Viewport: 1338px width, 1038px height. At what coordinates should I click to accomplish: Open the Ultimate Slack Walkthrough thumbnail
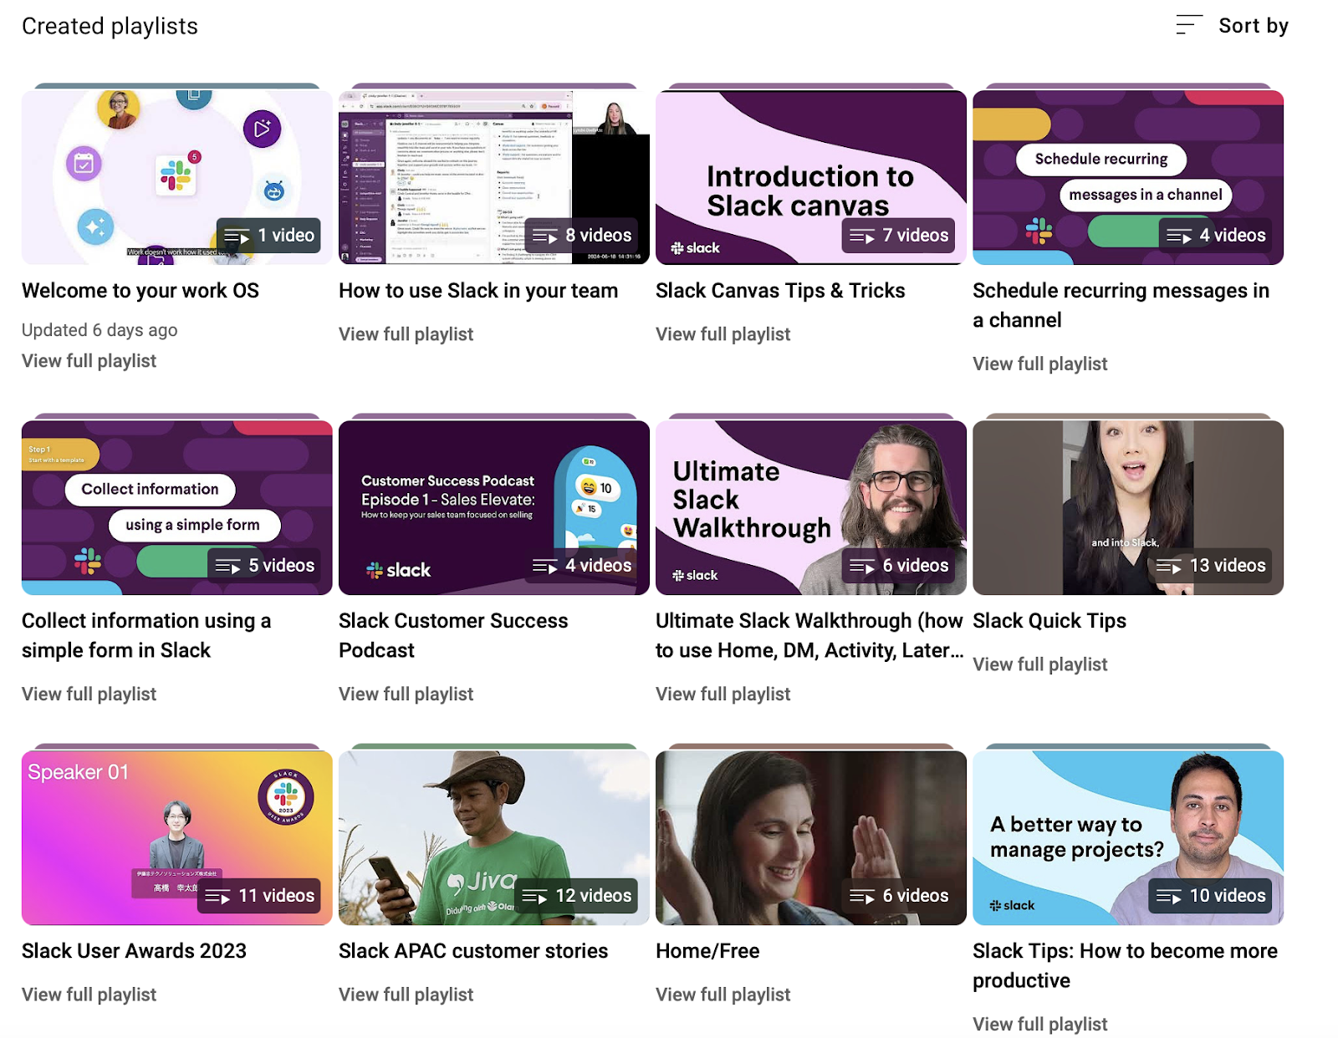tap(811, 507)
